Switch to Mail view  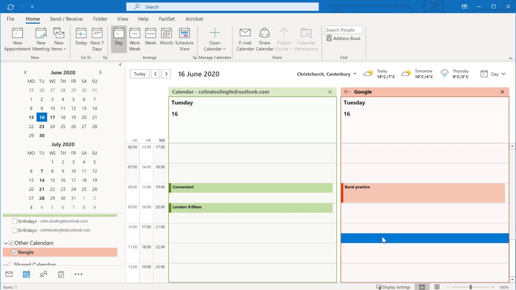click(9, 274)
